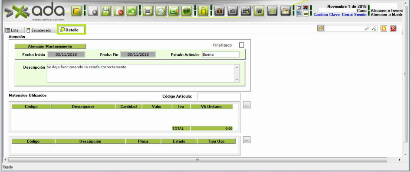Viewport: 411px width, 172px height.
Task: Click the yellow padlock icon
Action: [x=203, y=11]
